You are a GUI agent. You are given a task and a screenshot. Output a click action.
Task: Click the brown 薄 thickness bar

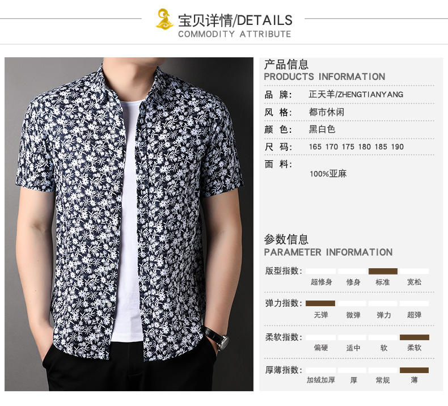(x=415, y=370)
